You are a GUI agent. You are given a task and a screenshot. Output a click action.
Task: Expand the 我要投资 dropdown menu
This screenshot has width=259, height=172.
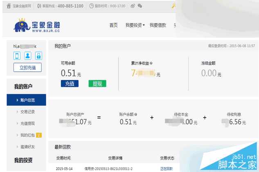[135, 25]
